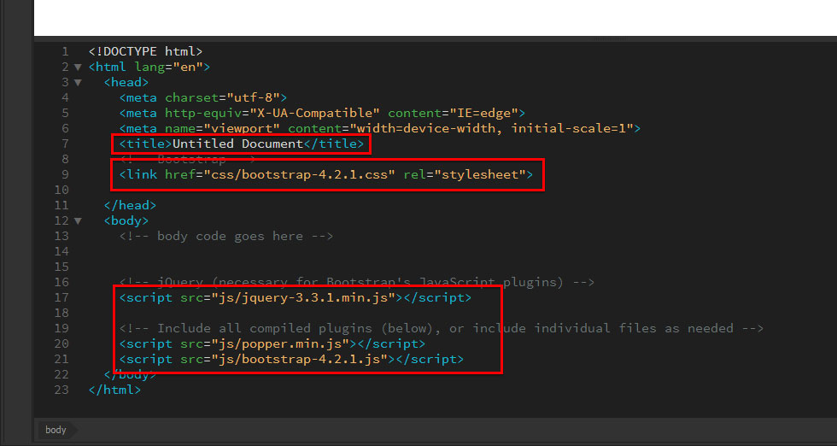Place cursor on the closing html tag

click(x=114, y=390)
